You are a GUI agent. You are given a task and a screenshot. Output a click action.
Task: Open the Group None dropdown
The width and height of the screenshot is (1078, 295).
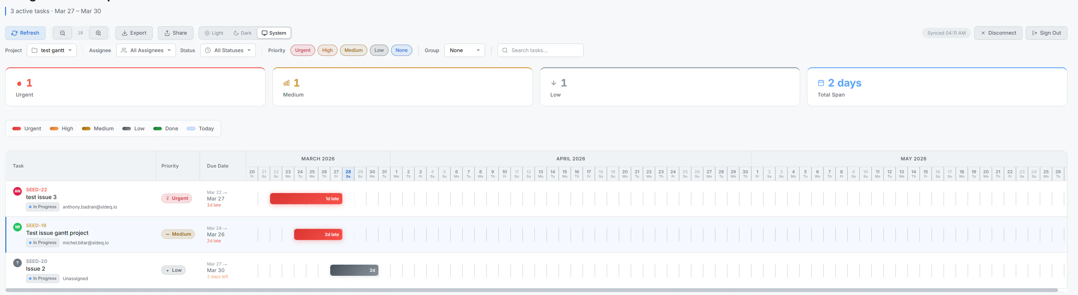[x=464, y=50]
